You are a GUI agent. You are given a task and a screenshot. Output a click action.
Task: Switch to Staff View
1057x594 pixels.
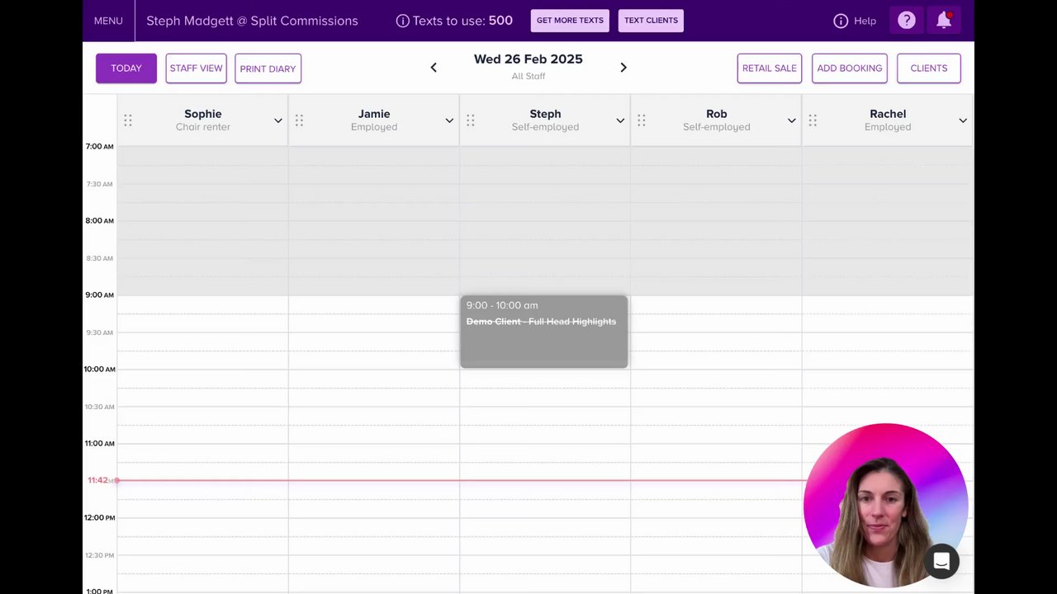pos(196,68)
